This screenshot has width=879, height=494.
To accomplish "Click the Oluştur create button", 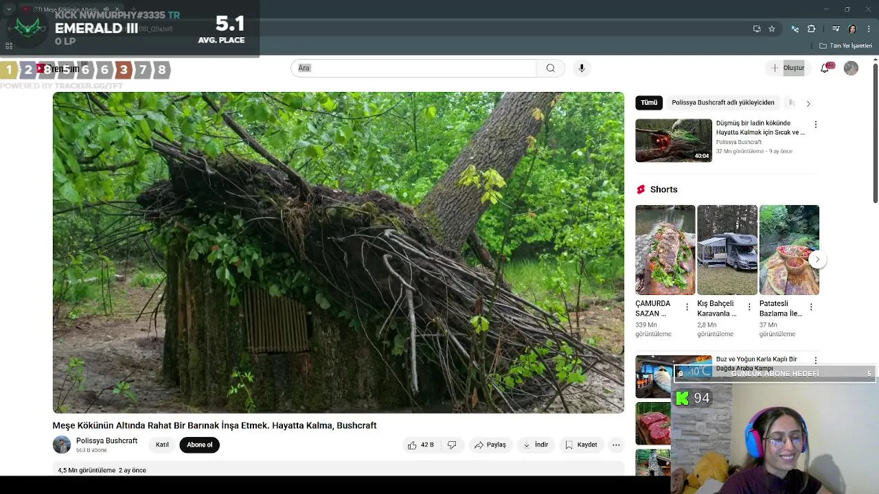I will pyautogui.click(x=788, y=68).
